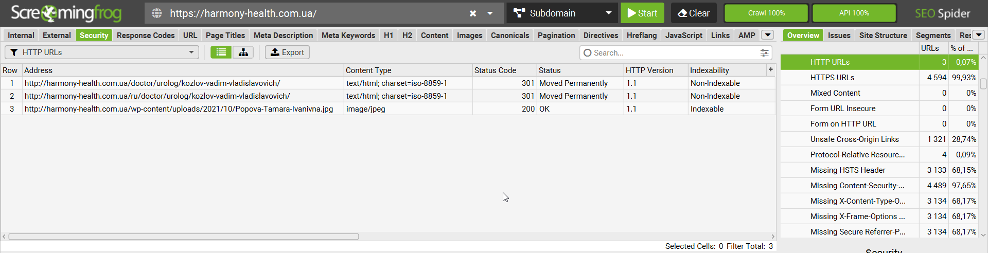Switch to the Internal tab
The image size is (988, 253).
(21, 35)
